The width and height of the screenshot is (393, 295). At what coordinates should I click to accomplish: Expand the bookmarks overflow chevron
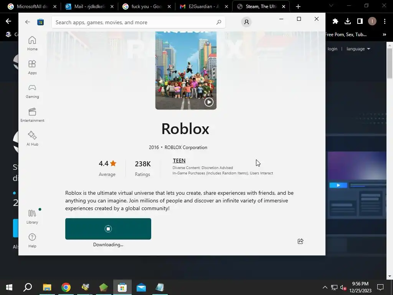385,35
